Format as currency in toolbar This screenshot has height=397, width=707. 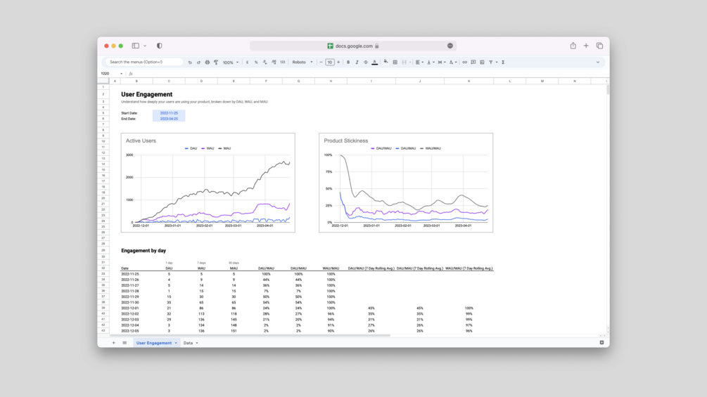tap(247, 62)
